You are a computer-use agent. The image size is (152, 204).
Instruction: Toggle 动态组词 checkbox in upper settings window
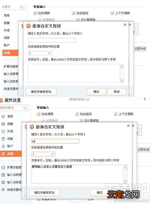pyautogui.click(x=74, y=13)
